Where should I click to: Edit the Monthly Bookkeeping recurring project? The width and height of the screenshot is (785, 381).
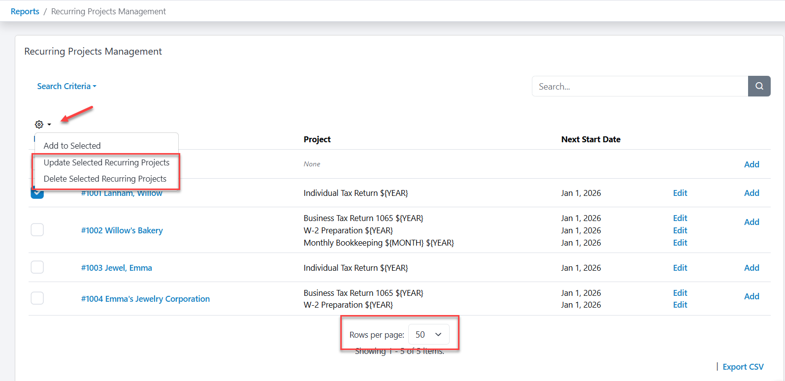coord(680,243)
